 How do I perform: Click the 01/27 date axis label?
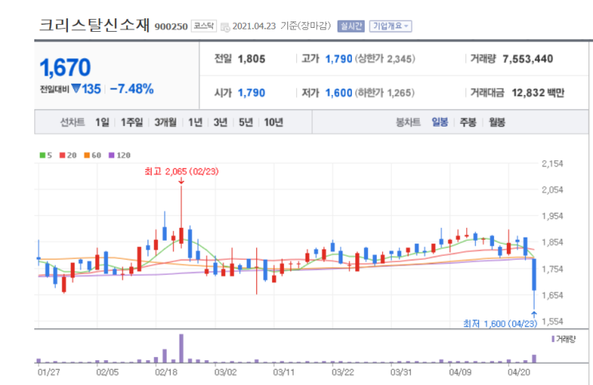[x=49, y=372]
